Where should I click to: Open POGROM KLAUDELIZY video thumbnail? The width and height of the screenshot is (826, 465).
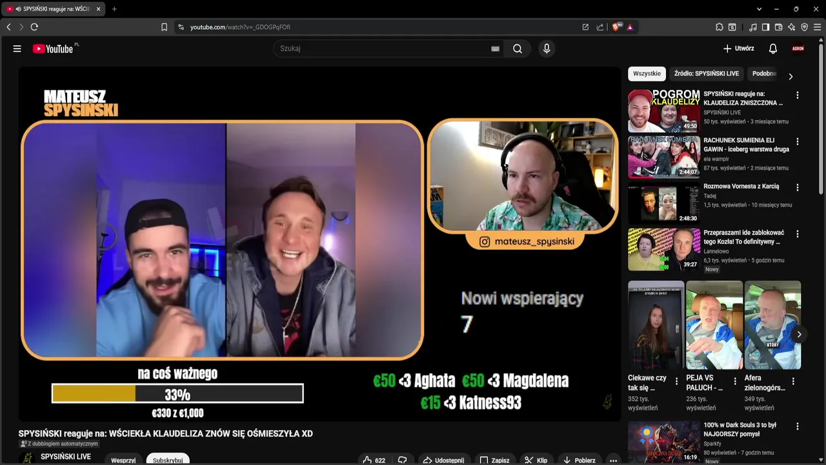pos(664,111)
